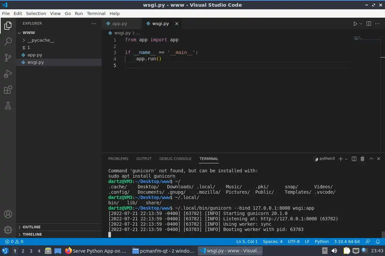Viewport: 385px width, 256px height.
Task: Split the terminal panel
Action: pos(354,159)
